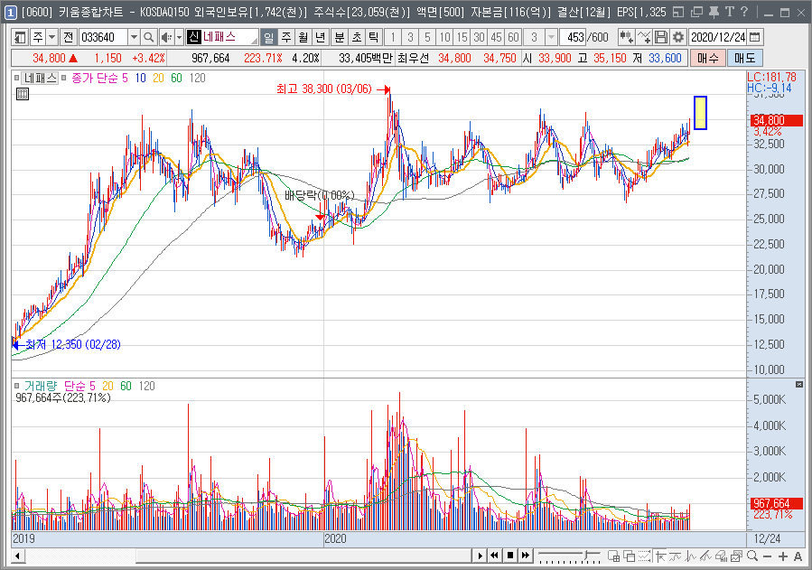Select the 5 interval preset

tap(427, 37)
